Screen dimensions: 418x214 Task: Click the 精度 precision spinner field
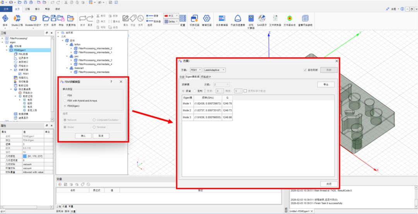pos(238,91)
